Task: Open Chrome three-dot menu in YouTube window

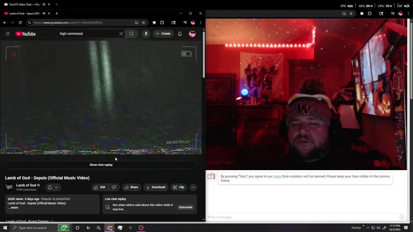Action: 201,23
